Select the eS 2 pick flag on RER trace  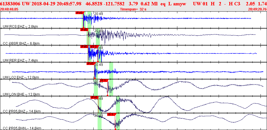pyautogui.click(x=94, y=47)
